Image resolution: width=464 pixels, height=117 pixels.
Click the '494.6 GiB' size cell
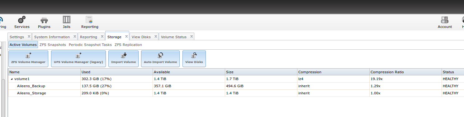point(261,86)
